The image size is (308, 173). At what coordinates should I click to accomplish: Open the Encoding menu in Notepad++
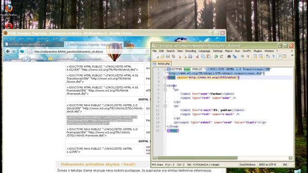coord(191,51)
